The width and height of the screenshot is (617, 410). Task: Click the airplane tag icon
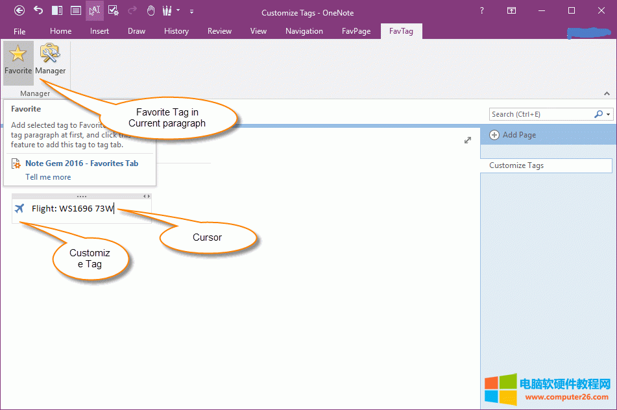[x=19, y=208]
